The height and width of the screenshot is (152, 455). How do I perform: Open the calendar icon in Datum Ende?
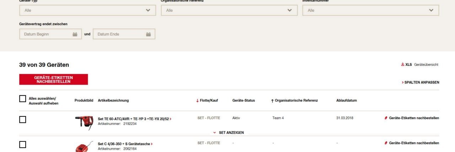click(149, 34)
